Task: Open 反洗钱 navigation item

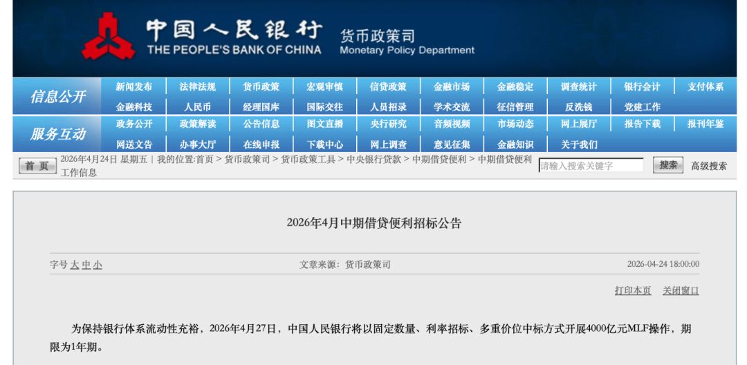Action: (x=579, y=107)
